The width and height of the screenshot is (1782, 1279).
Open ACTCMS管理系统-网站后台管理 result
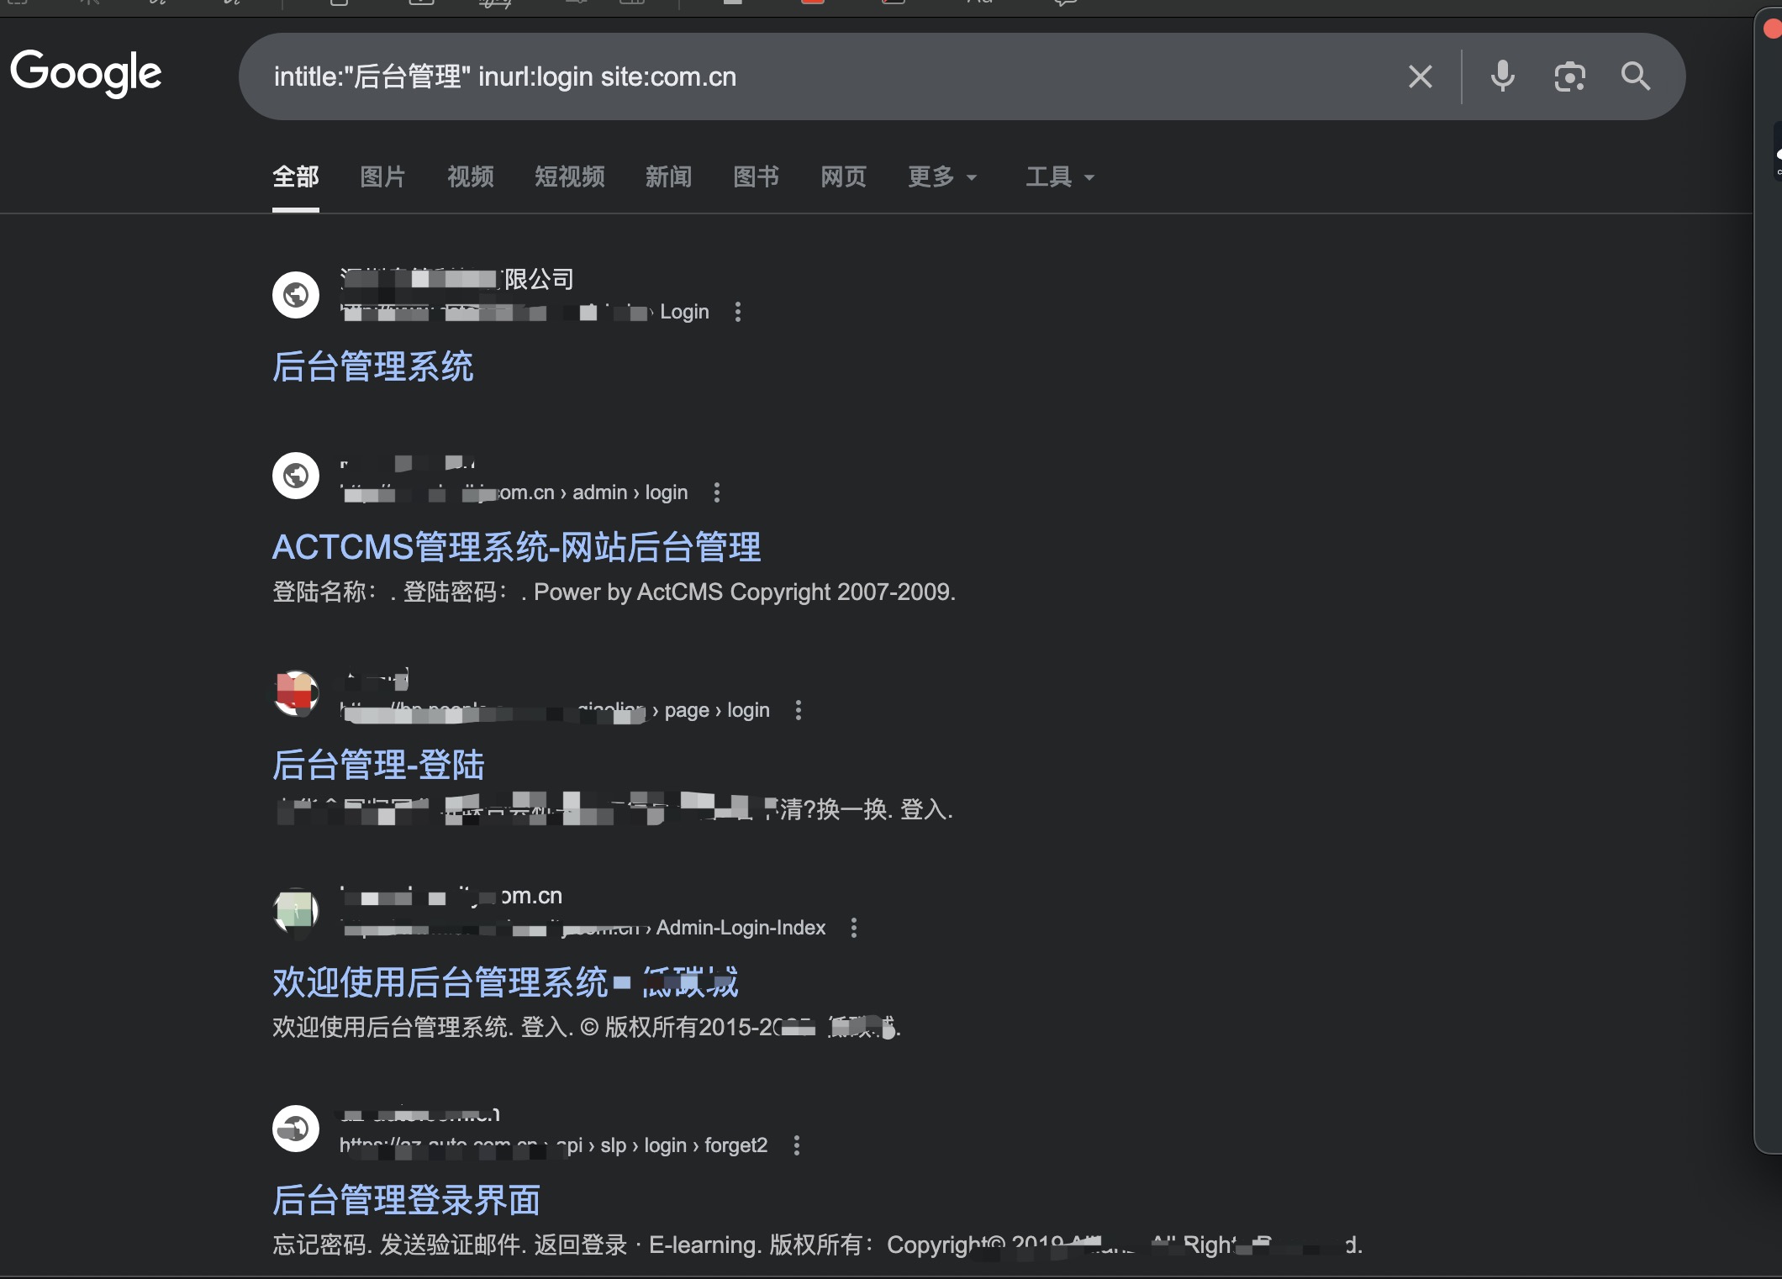[x=517, y=547]
